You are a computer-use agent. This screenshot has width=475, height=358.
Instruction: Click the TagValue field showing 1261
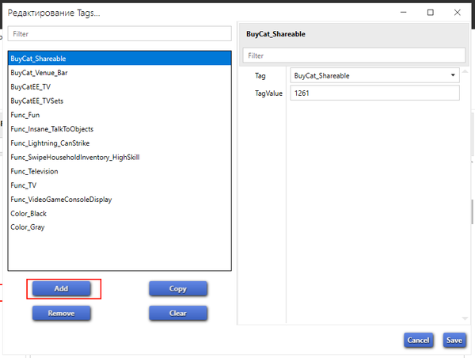coord(374,93)
